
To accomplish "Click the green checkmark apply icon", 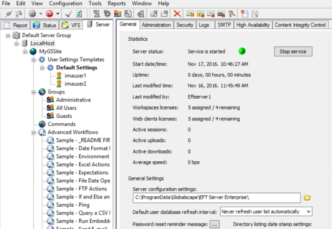I will pyautogui.click(x=68, y=14).
